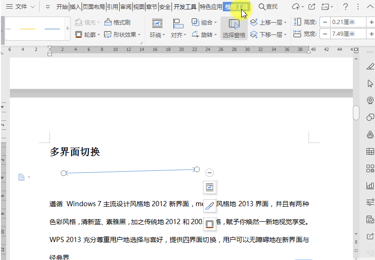The image size is (375, 260).
Task: Click the help question mark icon
Action: [x=345, y=7]
